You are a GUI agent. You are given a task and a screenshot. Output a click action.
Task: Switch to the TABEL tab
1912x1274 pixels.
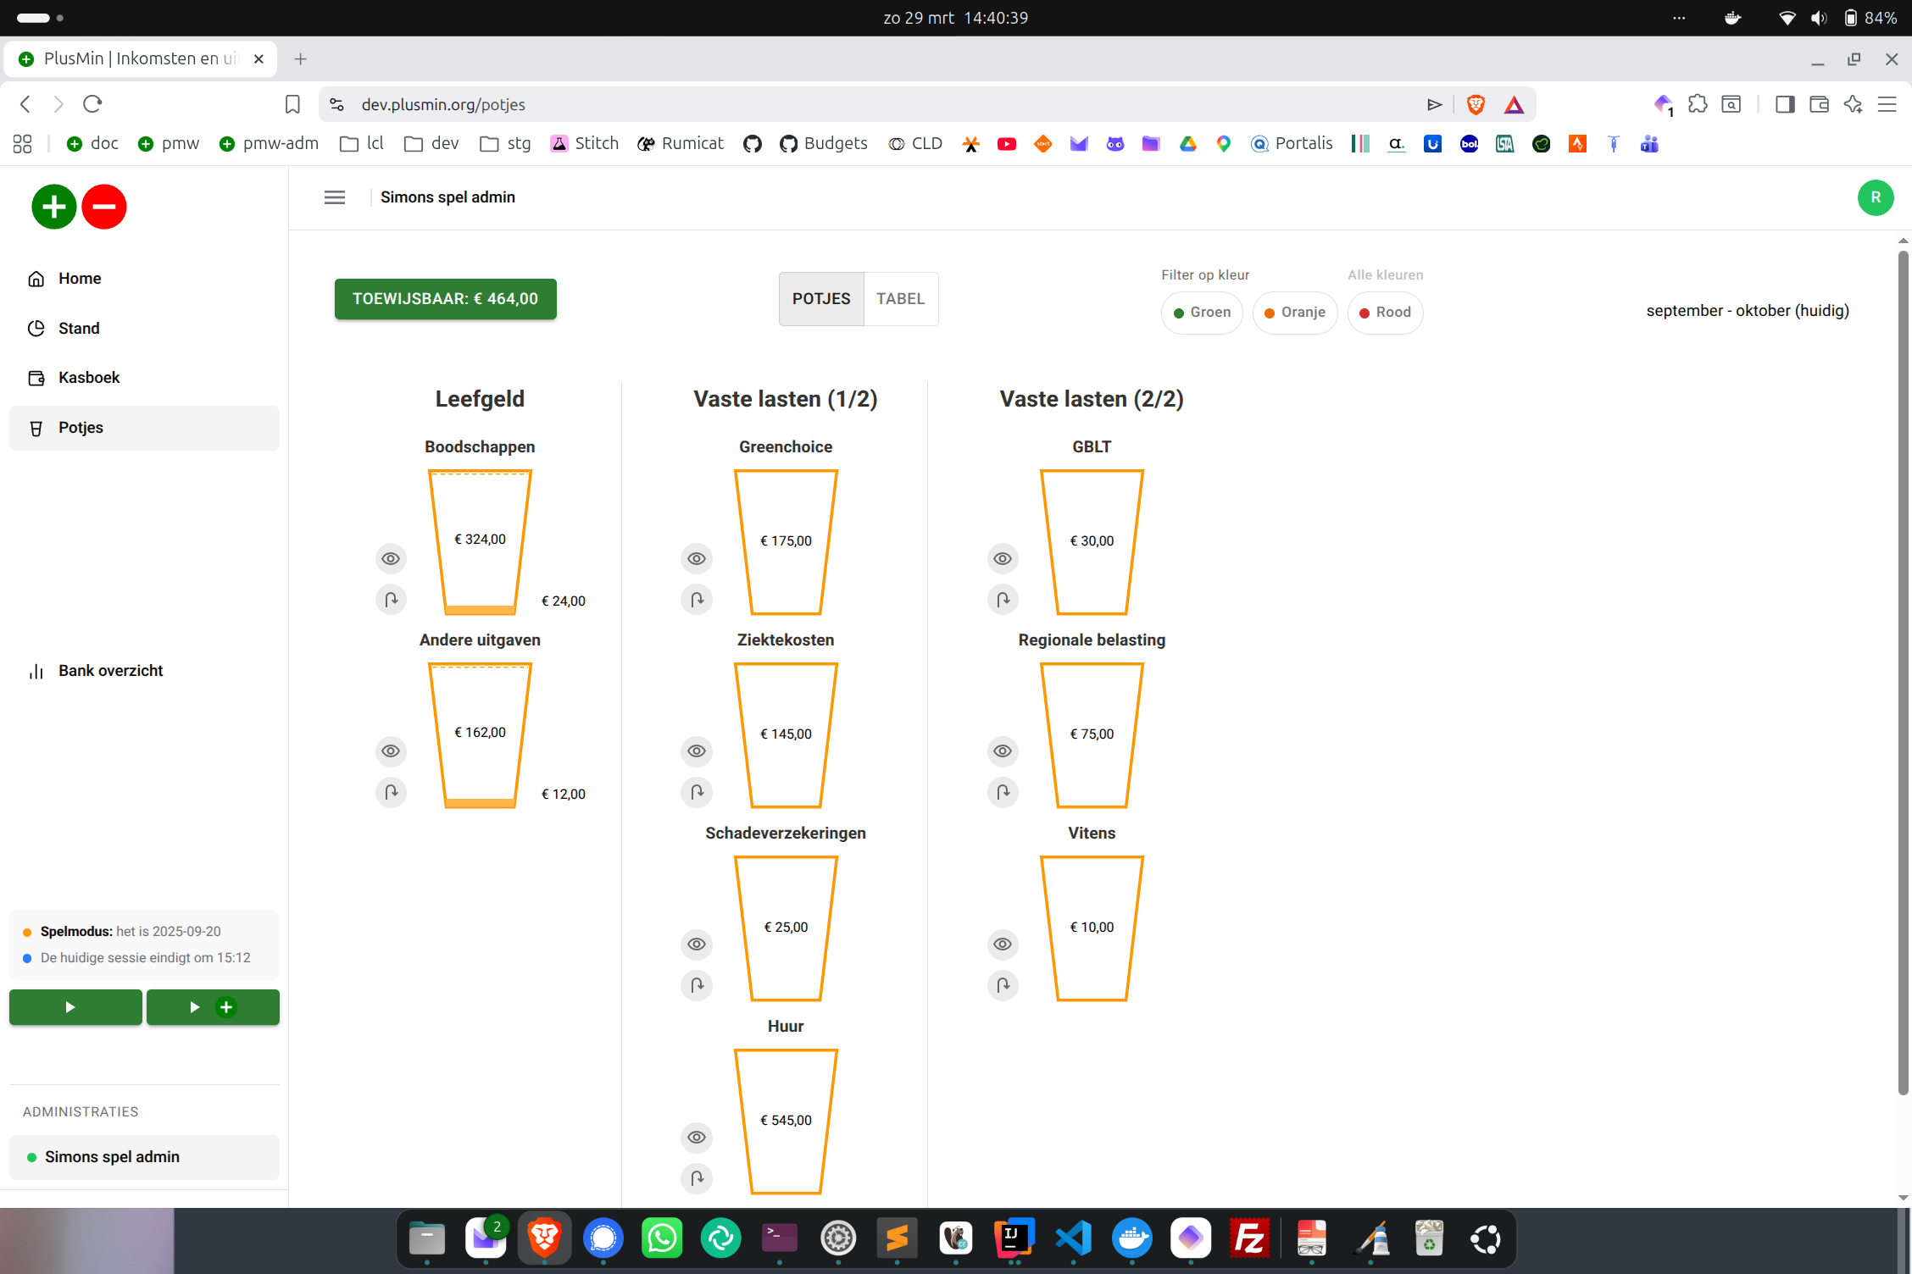tap(900, 299)
